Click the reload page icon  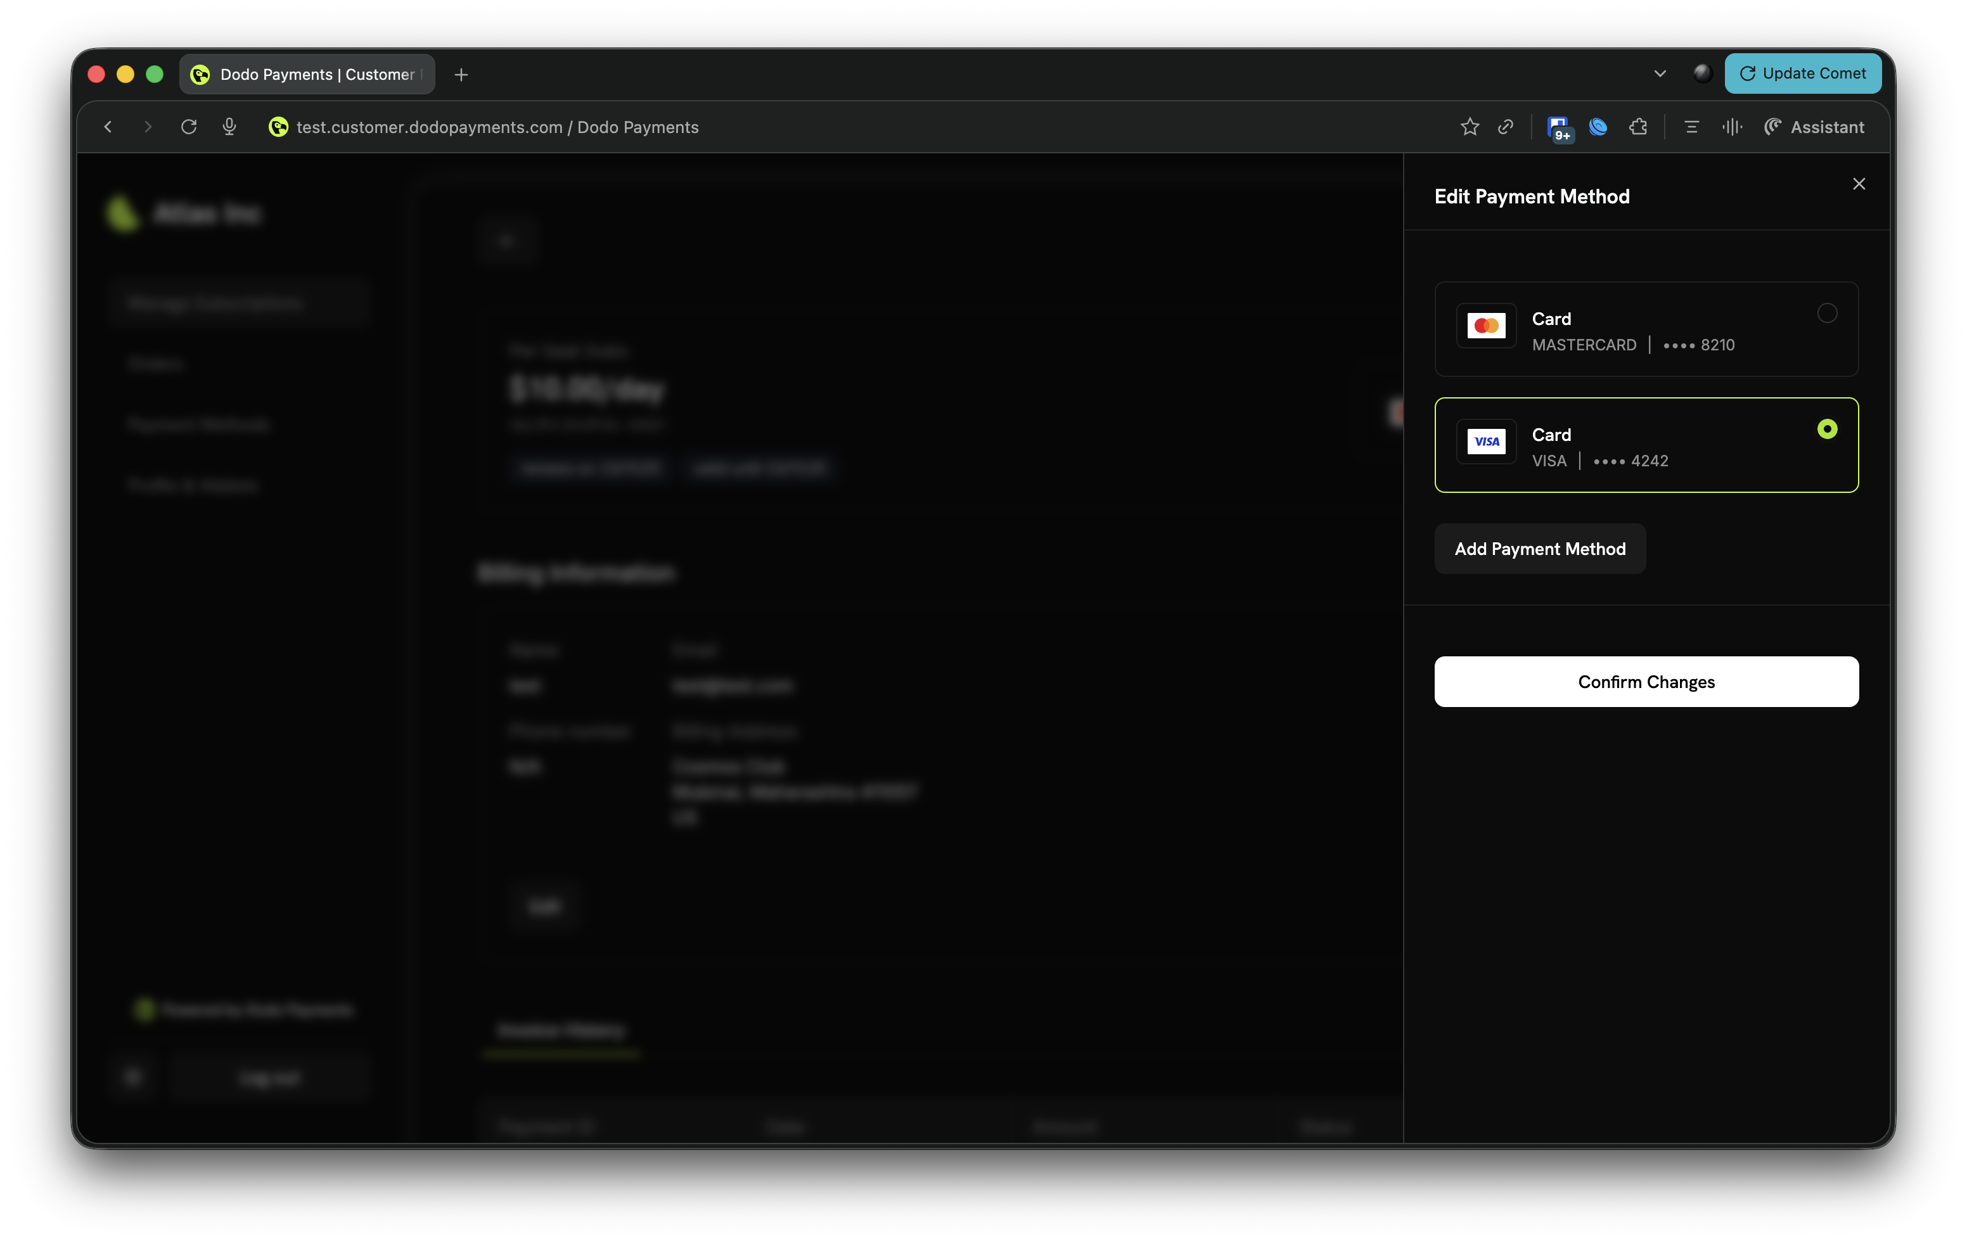(x=189, y=127)
